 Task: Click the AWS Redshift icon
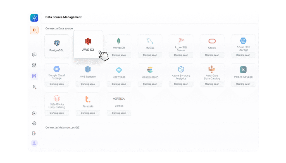point(88,69)
